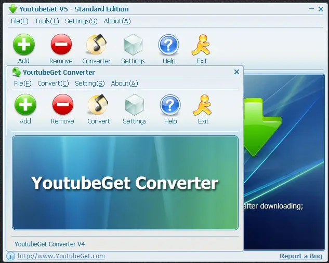
Task: Add a file in YoutubeGet Converter window
Action: click(x=25, y=104)
